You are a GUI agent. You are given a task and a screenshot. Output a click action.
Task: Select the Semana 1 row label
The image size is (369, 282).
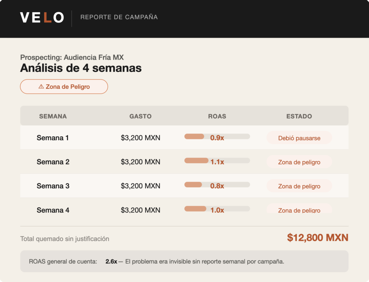click(53, 138)
